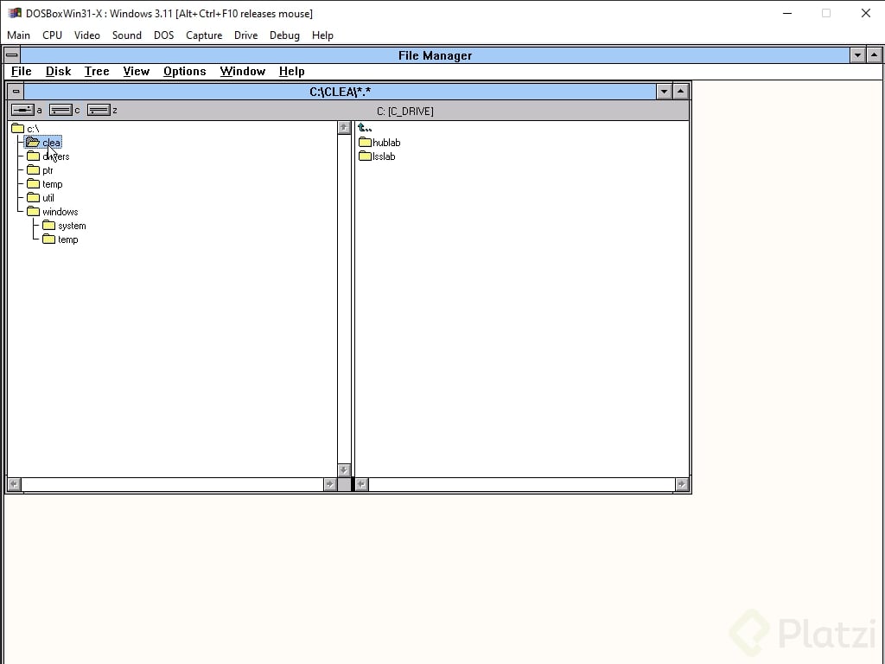Maximize the File Manager window
The width and height of the screenshot is (885, 664).
tap(875, 54)
